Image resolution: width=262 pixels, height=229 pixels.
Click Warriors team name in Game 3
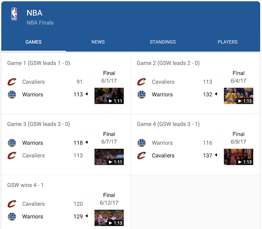coord(33,143)
